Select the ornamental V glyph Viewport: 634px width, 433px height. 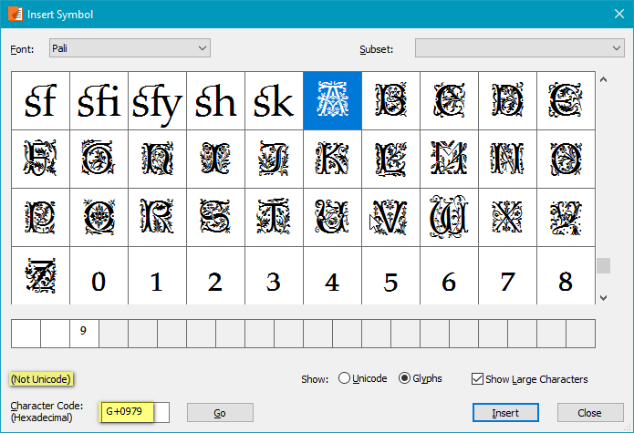point(391,217)
